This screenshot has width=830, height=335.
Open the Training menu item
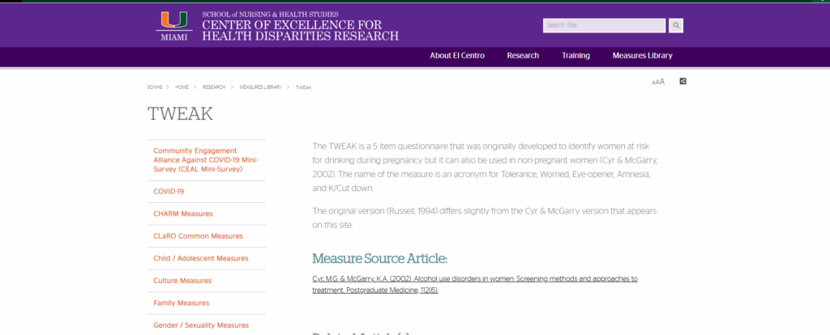[576, 56]
